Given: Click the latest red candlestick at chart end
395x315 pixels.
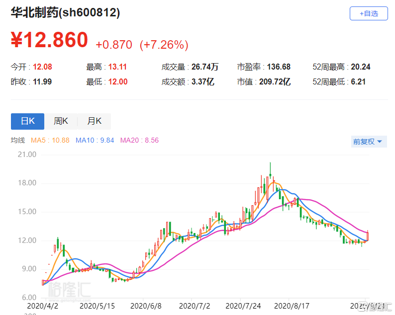Looking at the screenshot, I should pos(368,236).
